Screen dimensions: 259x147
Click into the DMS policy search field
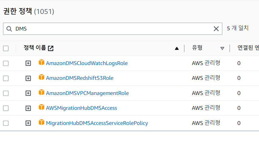[113, 29]
